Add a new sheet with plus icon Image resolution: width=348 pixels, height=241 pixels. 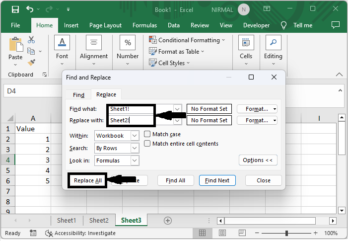coord(168,221)
